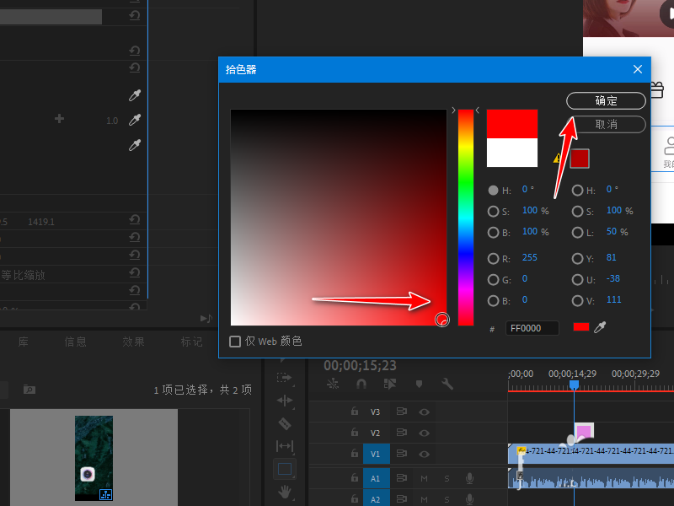Click the gamut warning triangle icon

pyautogui.click(x=557, y=158)
